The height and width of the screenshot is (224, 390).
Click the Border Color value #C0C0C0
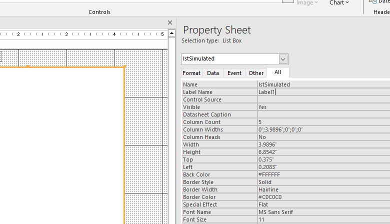[323, 197]
